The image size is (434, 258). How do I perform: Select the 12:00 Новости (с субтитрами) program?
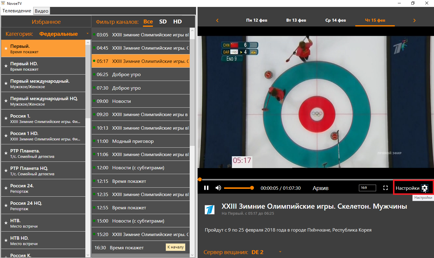point(141,167)
